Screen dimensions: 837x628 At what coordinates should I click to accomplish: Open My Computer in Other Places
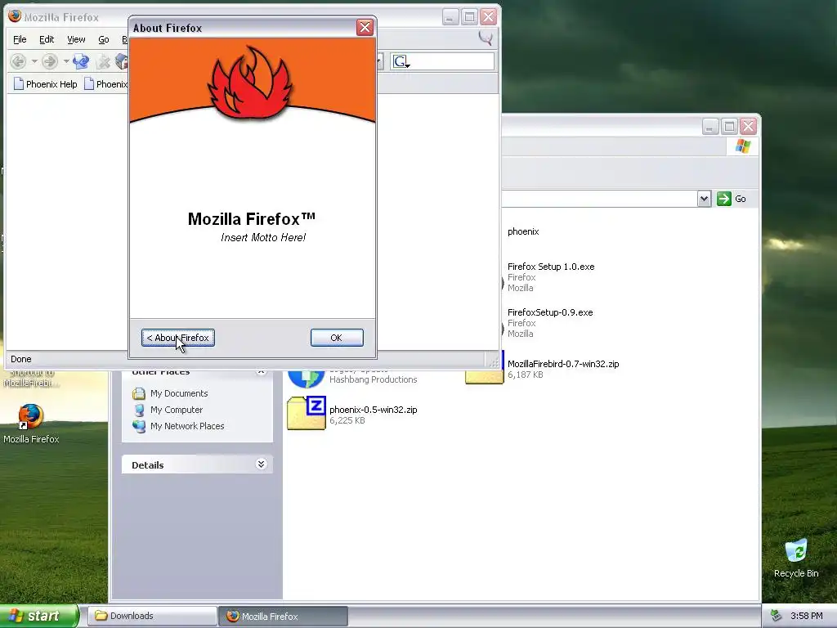(x=177, y=410)
